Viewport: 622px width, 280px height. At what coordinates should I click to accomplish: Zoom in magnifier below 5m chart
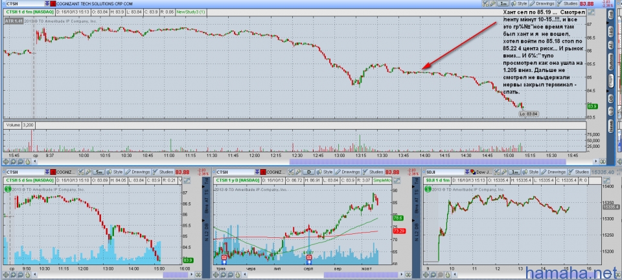click(13, 274)
